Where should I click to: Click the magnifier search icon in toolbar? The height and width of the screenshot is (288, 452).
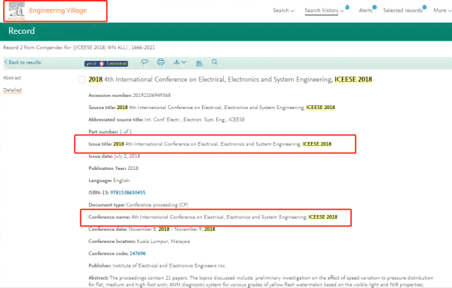pyautogui.click(x=215, y=62)
